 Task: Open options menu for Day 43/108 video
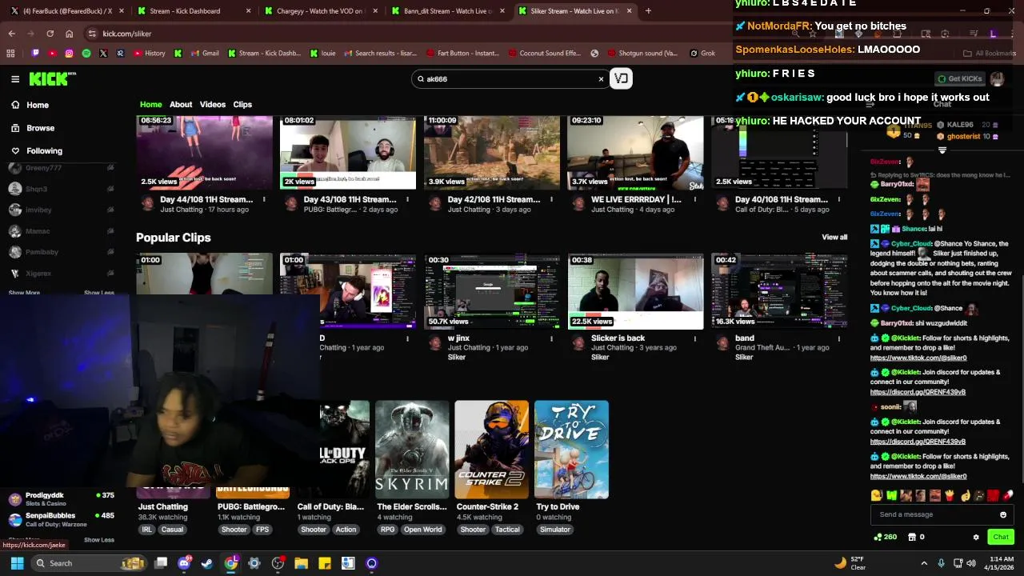tap(407, 200)
